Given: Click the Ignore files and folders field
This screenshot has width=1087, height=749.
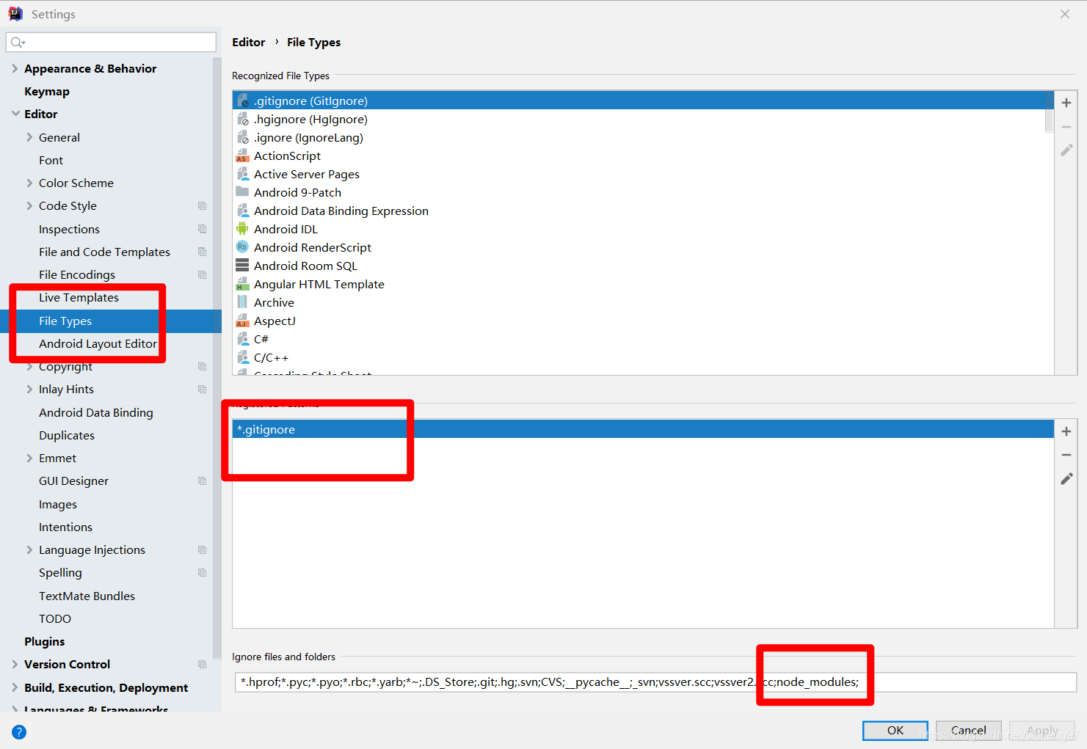Looking at the screenshot, I should 655,682.
